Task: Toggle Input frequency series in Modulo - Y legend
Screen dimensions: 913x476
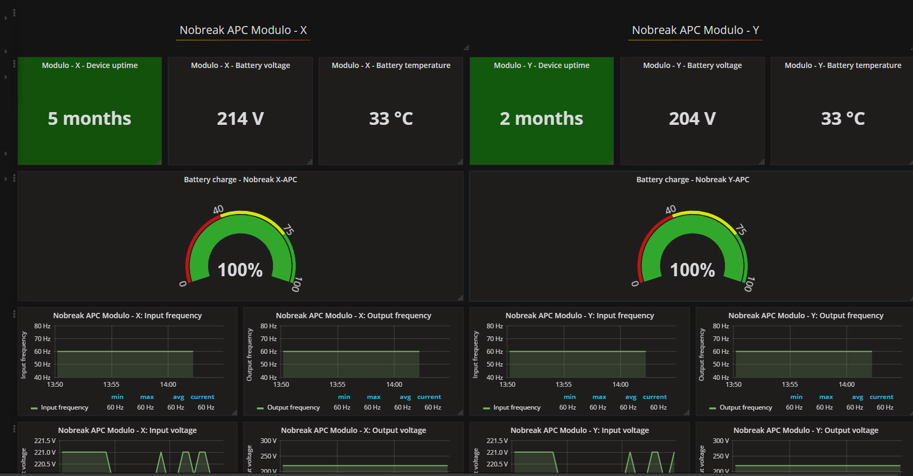Action: [517, 407]
